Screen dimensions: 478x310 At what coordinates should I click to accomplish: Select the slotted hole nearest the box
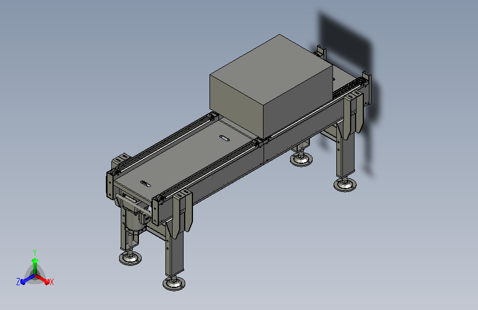pos(225,138)
